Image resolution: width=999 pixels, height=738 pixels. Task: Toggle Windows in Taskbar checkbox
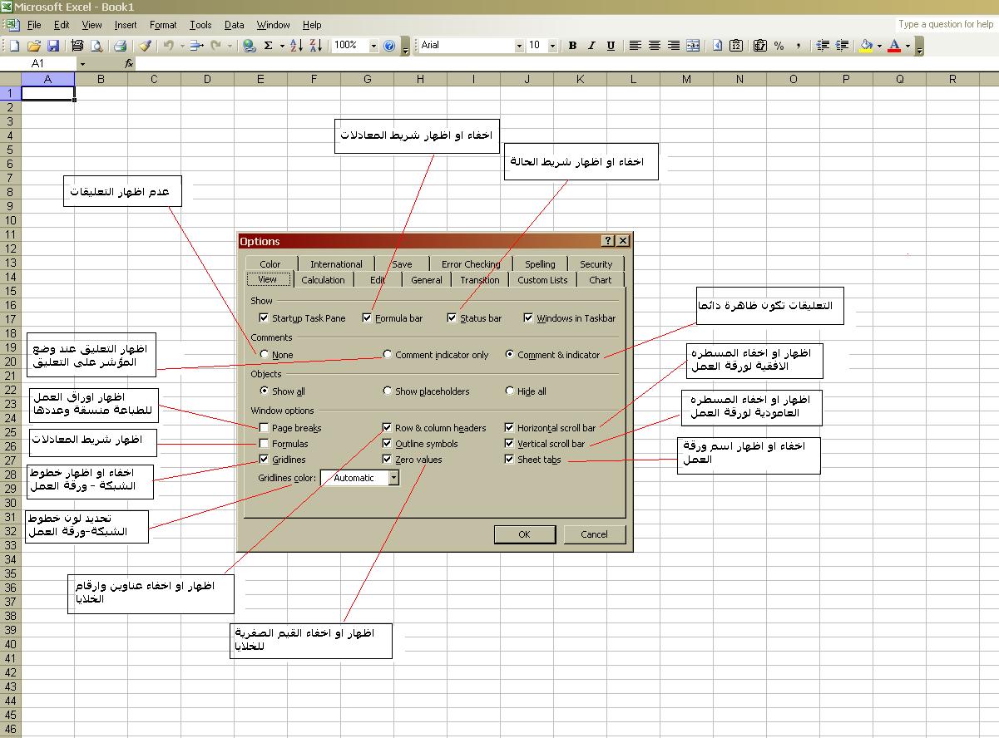tap(528, 318)
